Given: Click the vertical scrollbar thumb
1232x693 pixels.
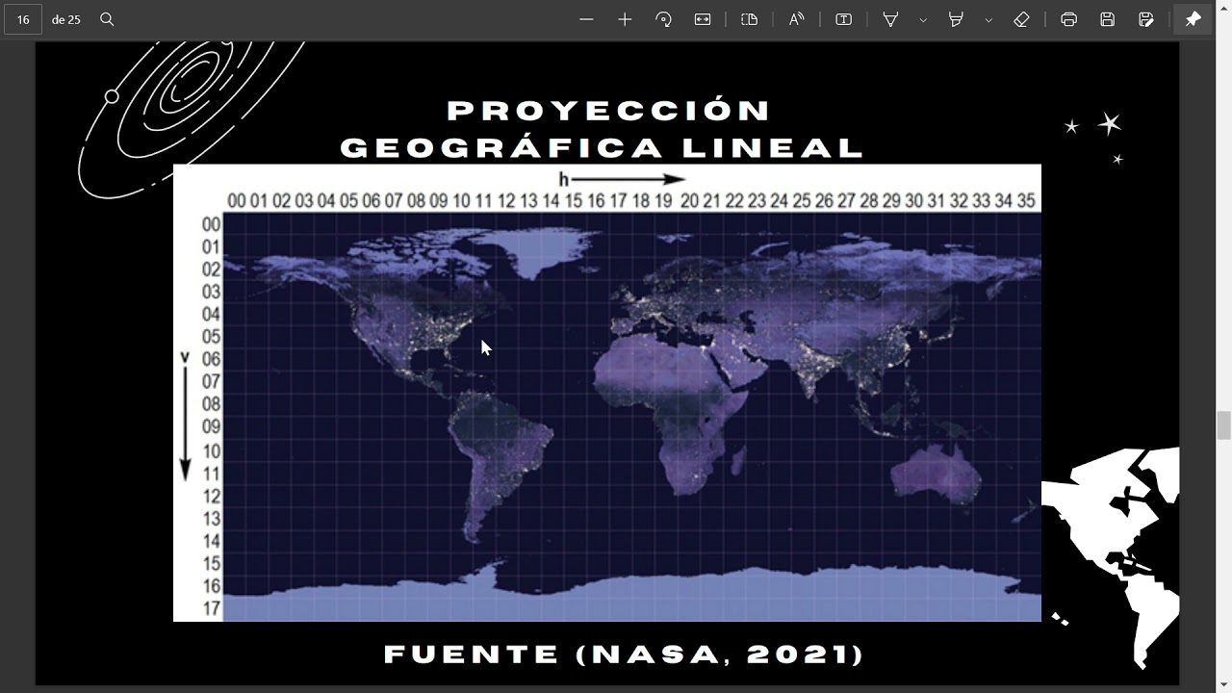Looking at the screenshot, I should [1223, 424].
